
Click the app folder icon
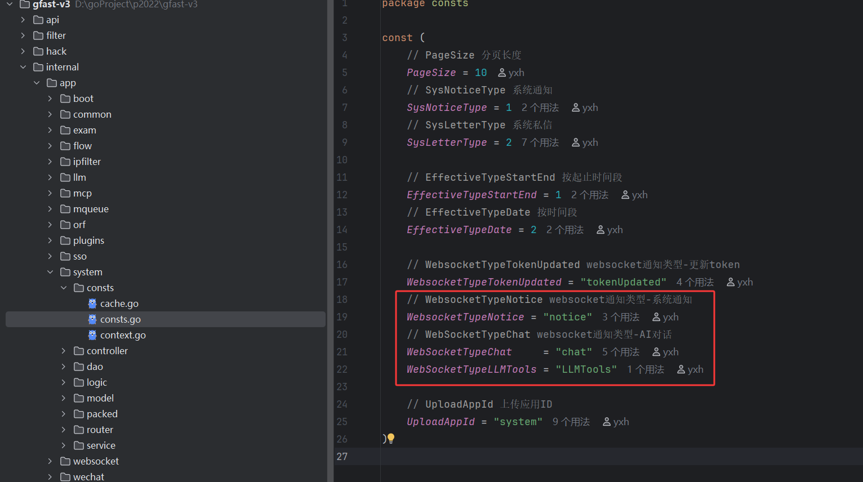(x=52, y=83)
